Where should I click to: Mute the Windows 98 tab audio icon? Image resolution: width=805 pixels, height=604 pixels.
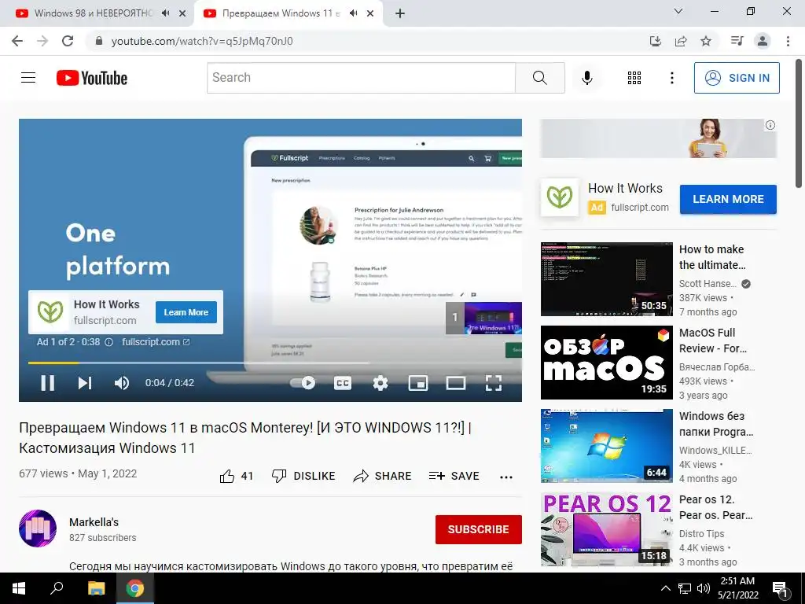(165, 13)
